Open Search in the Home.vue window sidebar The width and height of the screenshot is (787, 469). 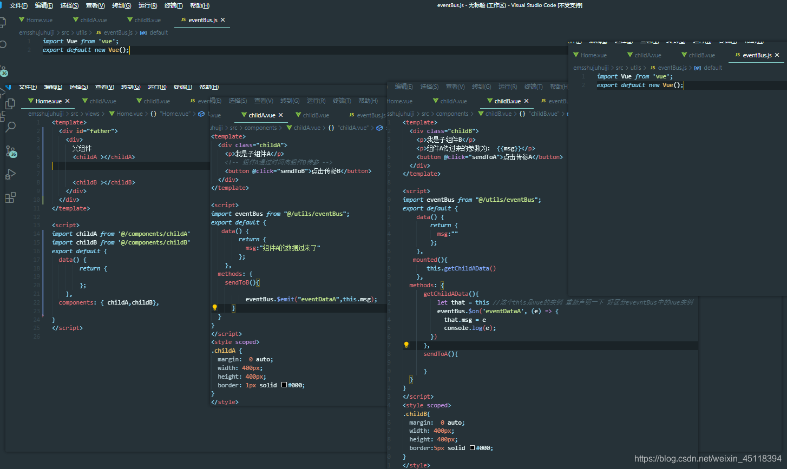(10, 127)
